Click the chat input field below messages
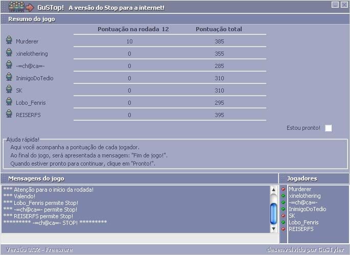This screenshot has width=350, height=255. point(139,239)
